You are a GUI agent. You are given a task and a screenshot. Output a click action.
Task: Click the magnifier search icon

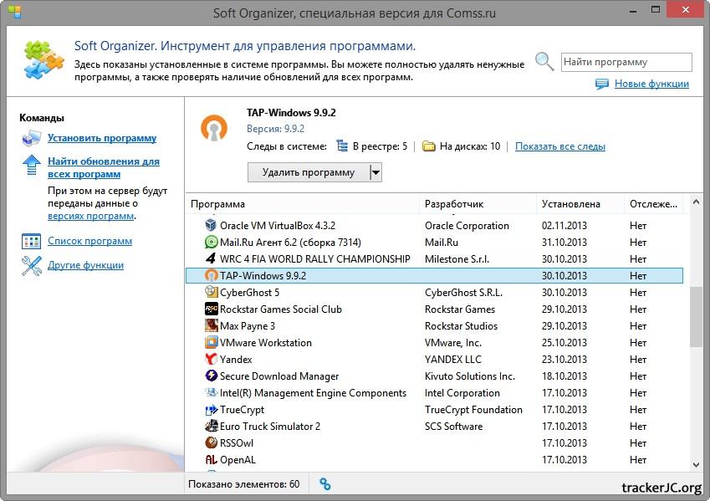pos(544,62)
